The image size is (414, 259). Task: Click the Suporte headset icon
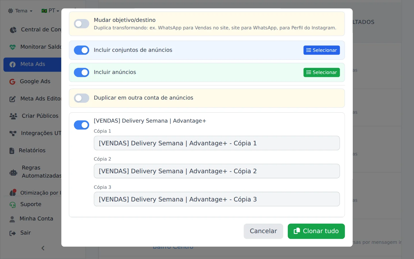click(12, 205)
